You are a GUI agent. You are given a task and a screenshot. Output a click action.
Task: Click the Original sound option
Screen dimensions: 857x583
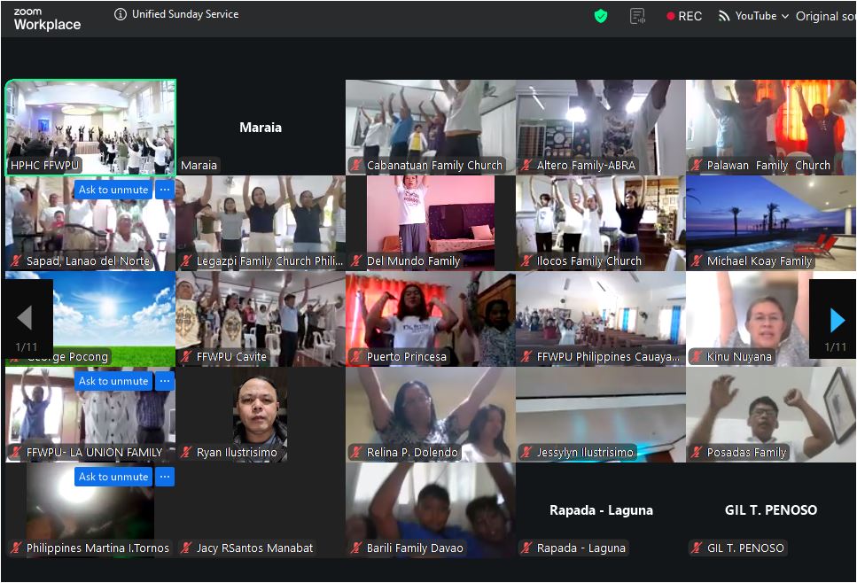pos(825,17)
